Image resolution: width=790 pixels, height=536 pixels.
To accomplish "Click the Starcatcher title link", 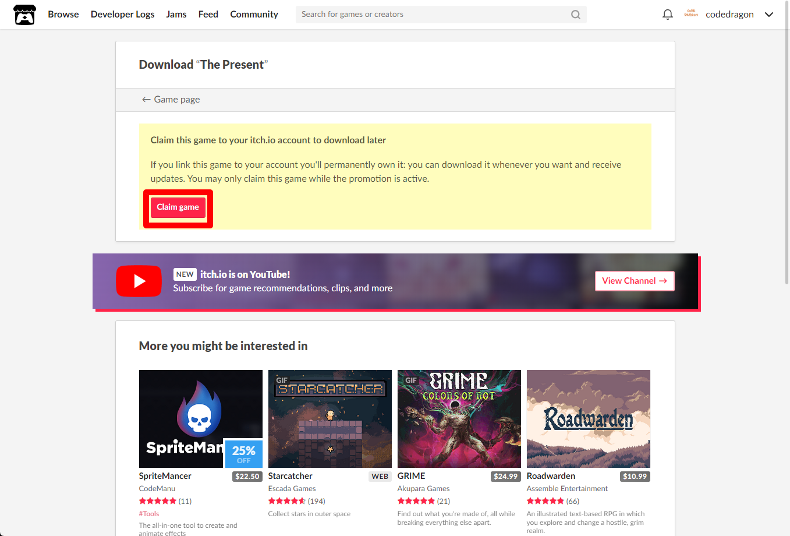I will tap(291, 476).
